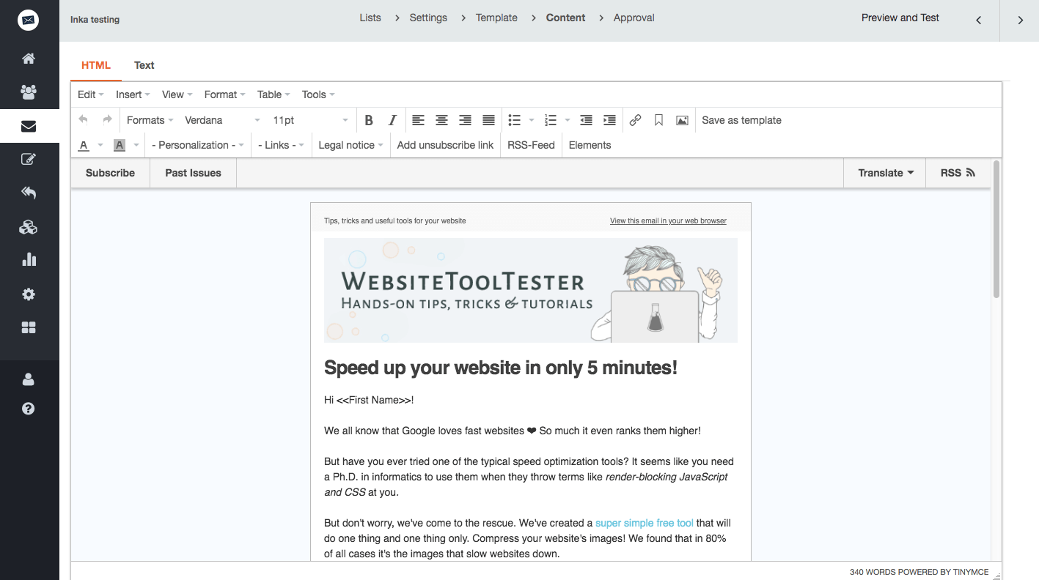The image size is (1039, 580).
Task: Open numbered list style dropdown arrow
Action: 568,120
